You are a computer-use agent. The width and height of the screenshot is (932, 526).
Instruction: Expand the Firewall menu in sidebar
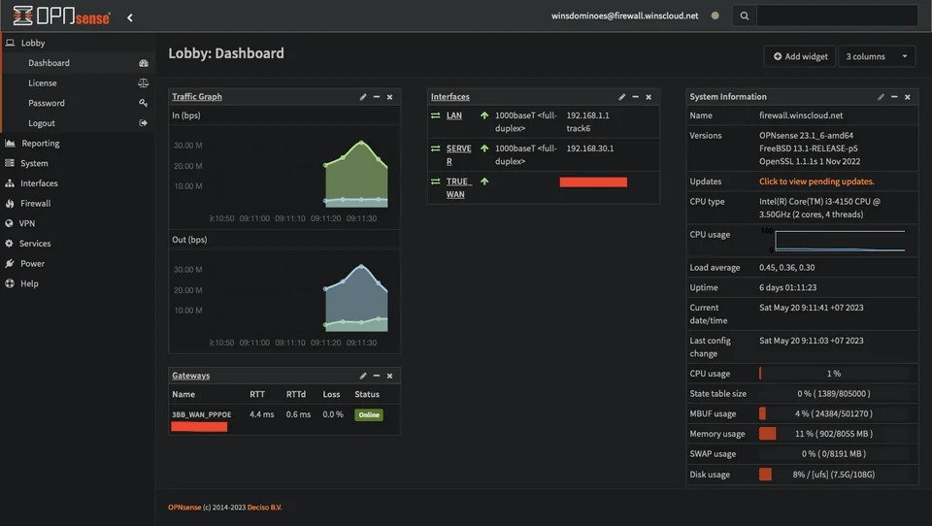[x=35, y=204]
